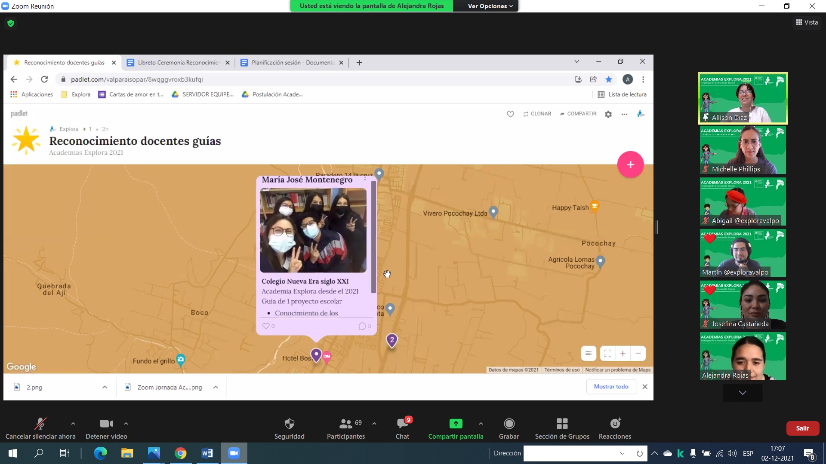Click the green encryption shield icon

(11, 23)
